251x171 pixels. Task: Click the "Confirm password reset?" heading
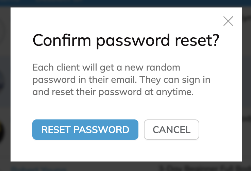126,41
